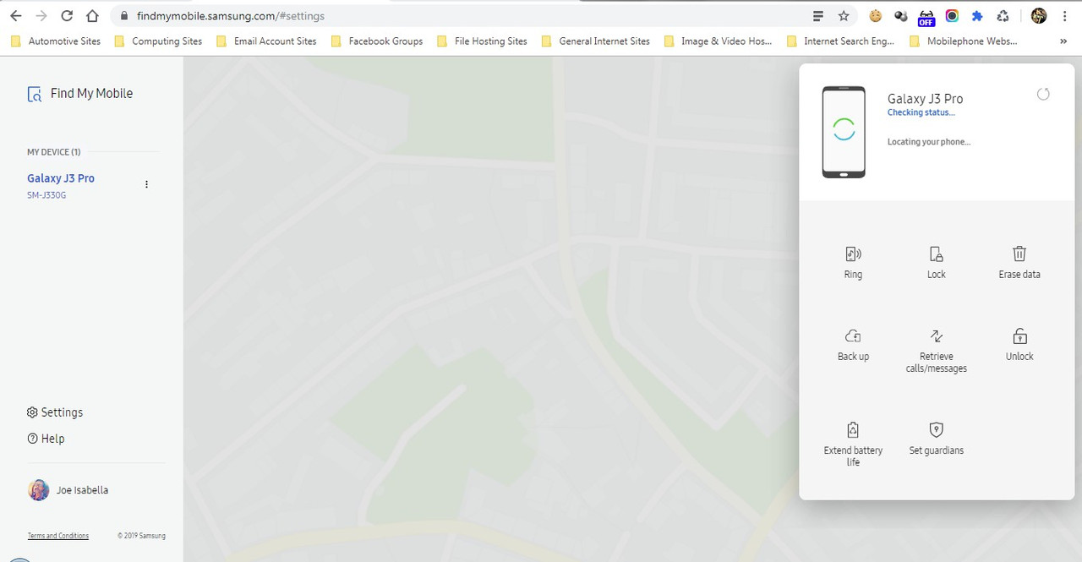Open Settings in the left sidebar
Image resolution: width=1082 pixels, height=562 pixels.
click(x=55, y=412)
